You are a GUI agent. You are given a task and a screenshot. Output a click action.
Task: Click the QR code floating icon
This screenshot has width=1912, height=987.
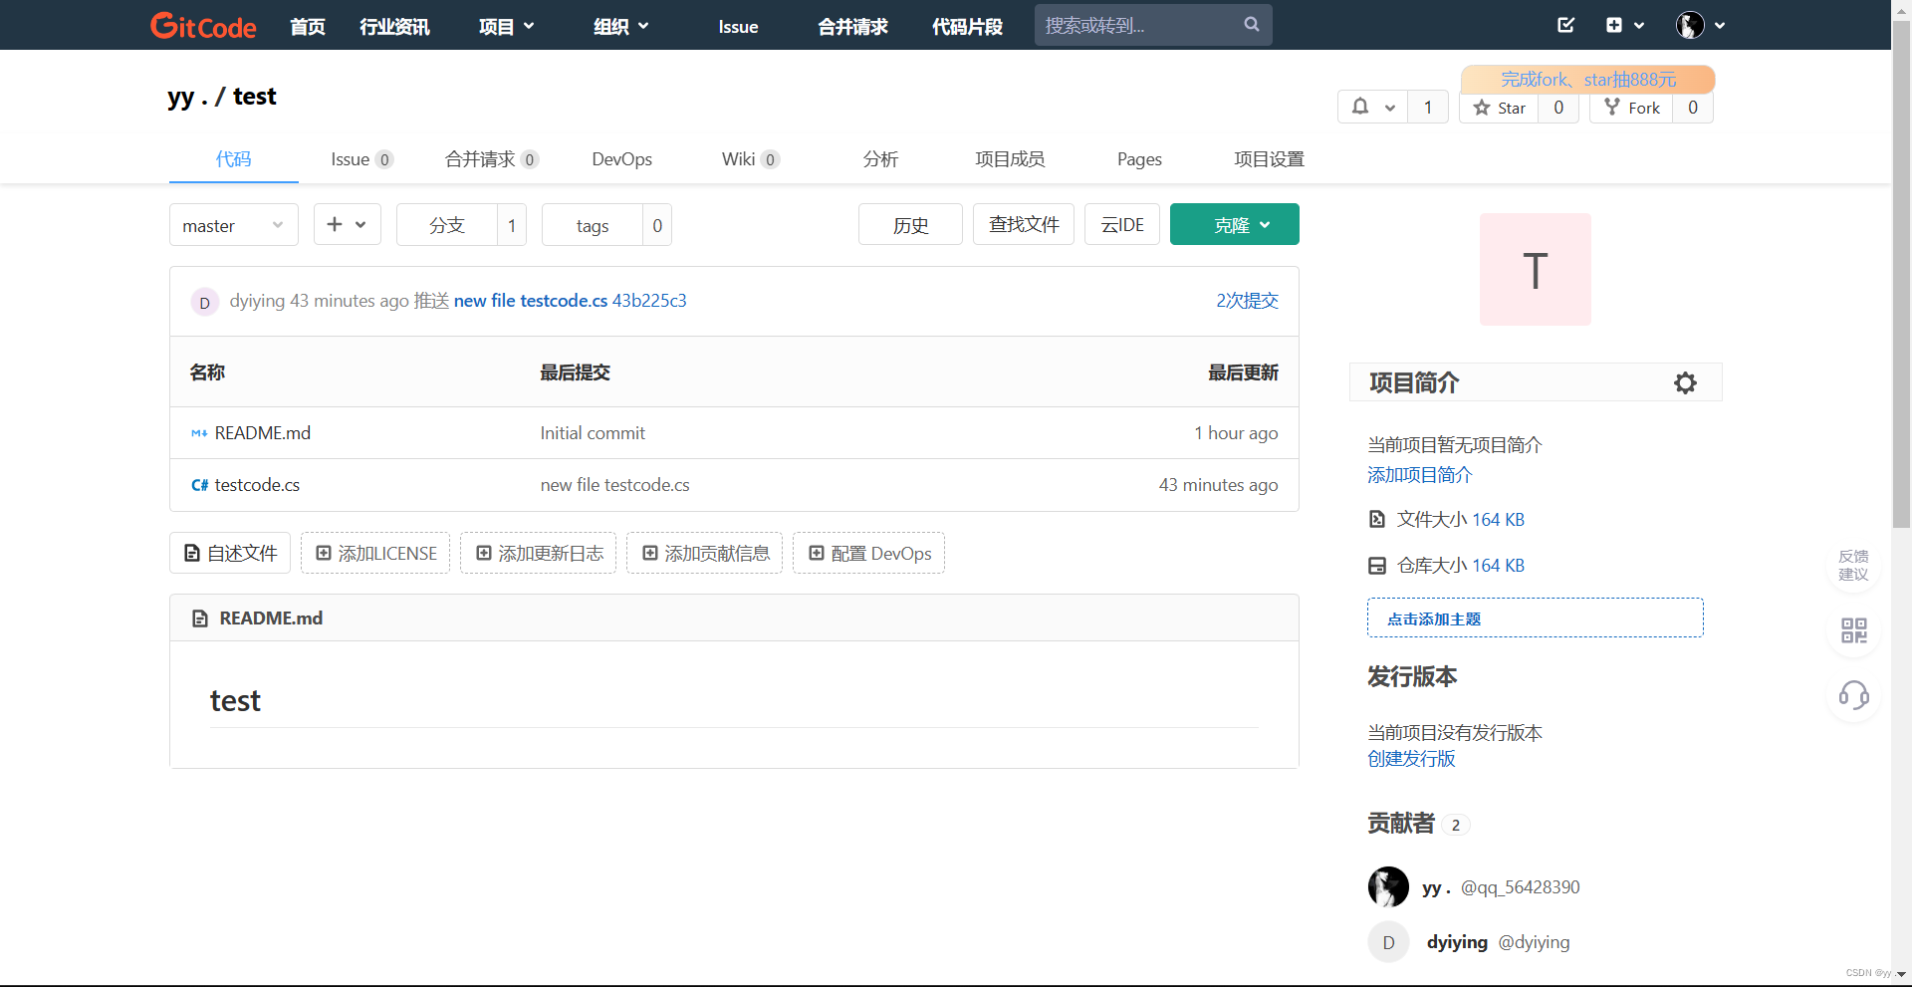1853,630
